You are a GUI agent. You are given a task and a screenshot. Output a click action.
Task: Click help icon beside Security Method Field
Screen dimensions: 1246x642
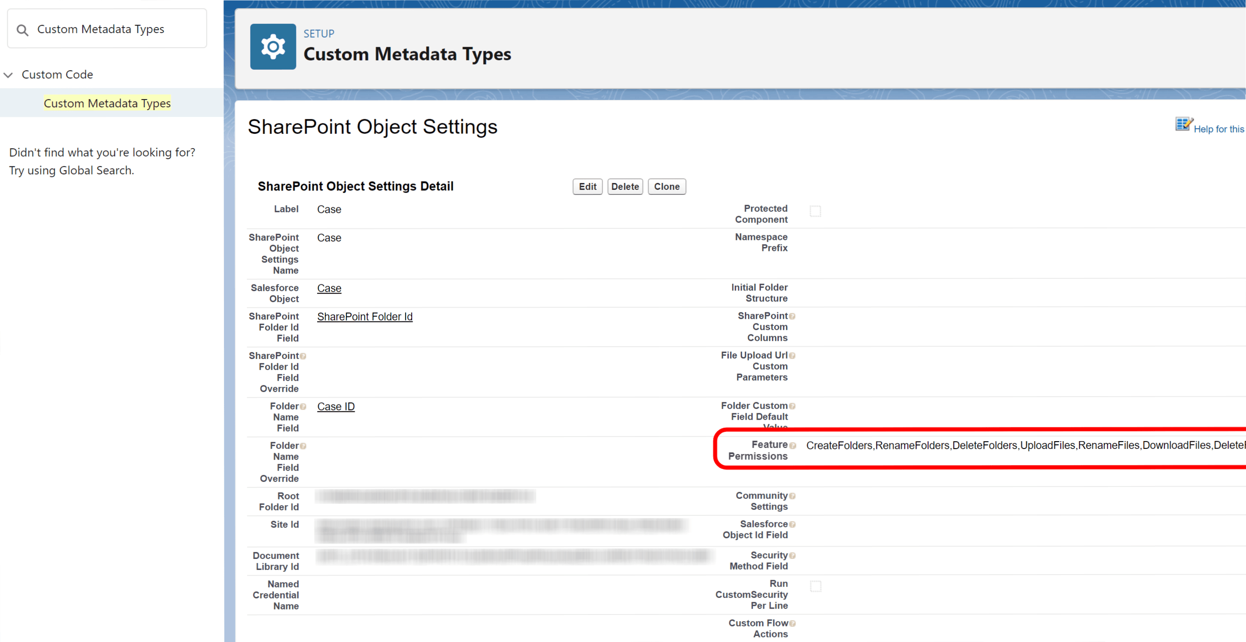point(792,556)
